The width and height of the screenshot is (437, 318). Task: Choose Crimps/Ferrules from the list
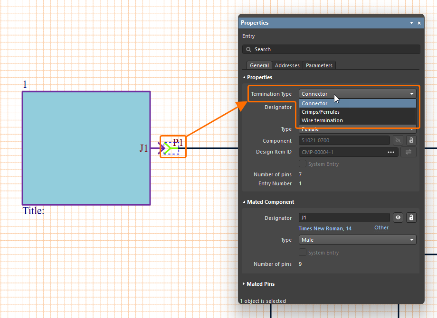pyautogui.click(x=321, y=112)
